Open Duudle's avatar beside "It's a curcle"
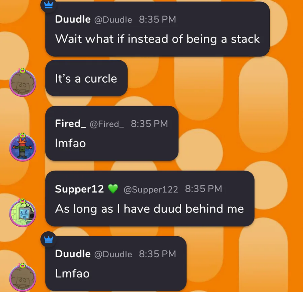This screenshot has height=292, width=303. (23, 83)
